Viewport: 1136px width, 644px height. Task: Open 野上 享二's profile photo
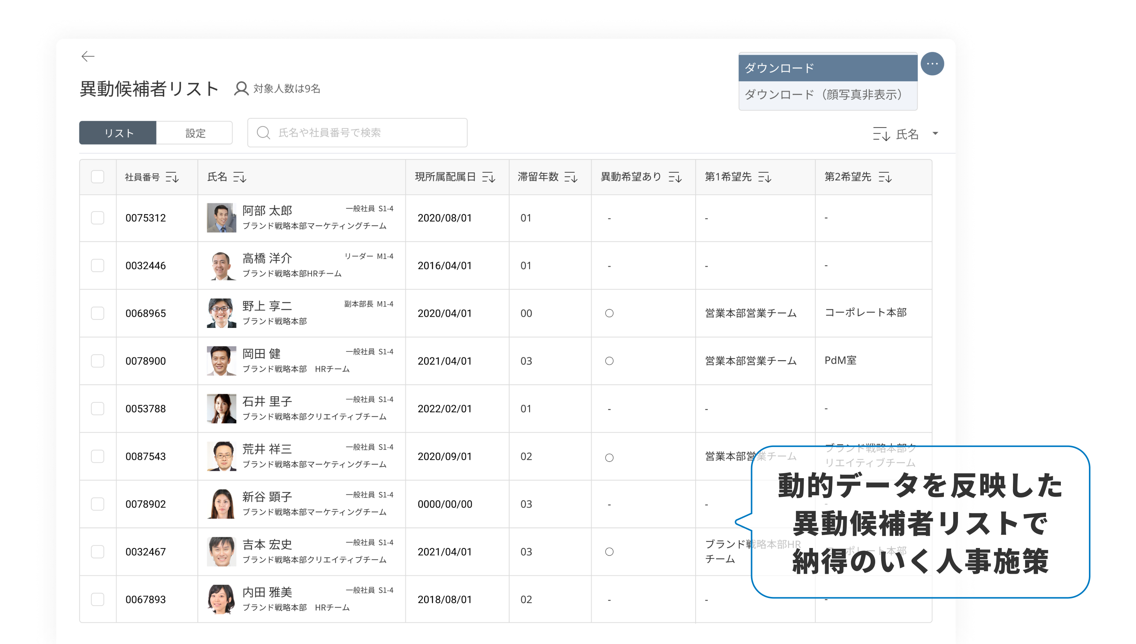pos(221,313)
